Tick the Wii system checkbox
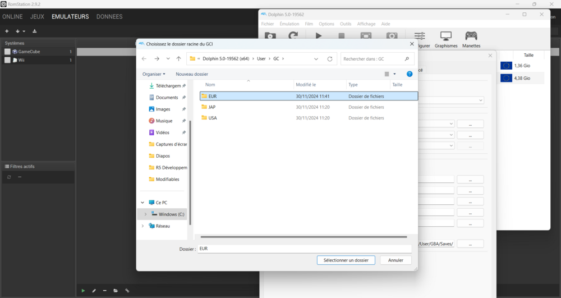 click(x=7, y=60)
